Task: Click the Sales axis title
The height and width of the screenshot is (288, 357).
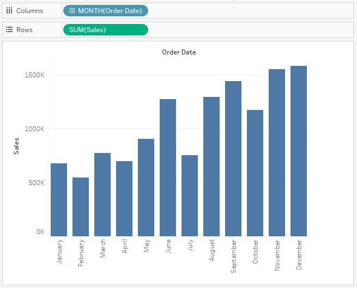Action: (x=16, y=146)
